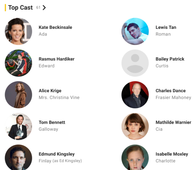Open Alice Krige's photo thumbnail
Screen dimensions: 195x170
point(18,95)
